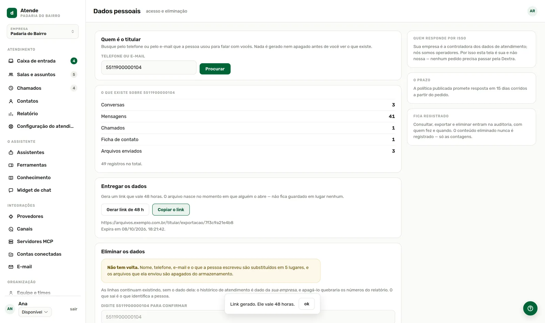This screenshot has width=545, height=323.
Task: Click the Relatório bar chart icon
Action: (11, 114)
